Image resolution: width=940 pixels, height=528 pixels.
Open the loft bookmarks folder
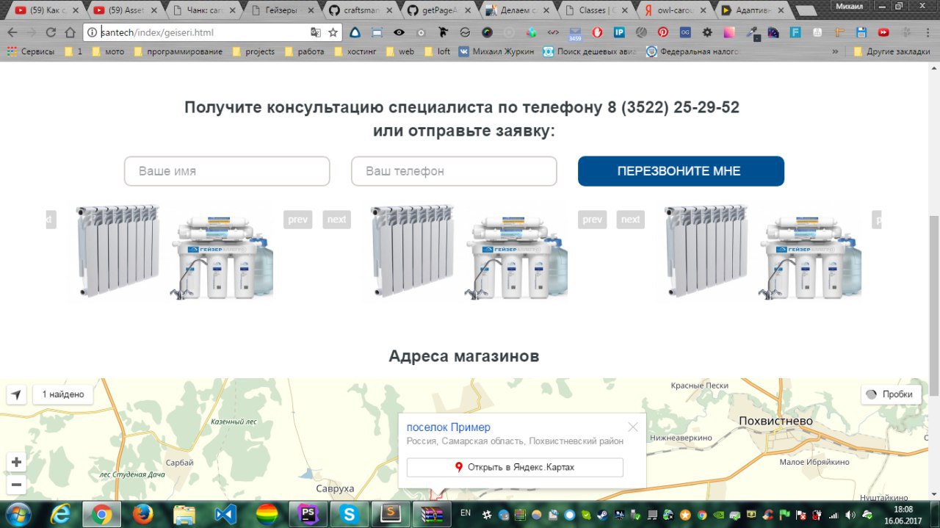(437, 51)
